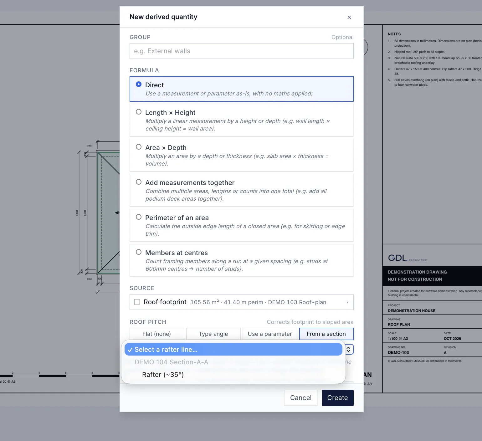Screen dimensions: 482x441
Task: Click 'DEMO-103' drawing number text
Action: tap(398, 353)
